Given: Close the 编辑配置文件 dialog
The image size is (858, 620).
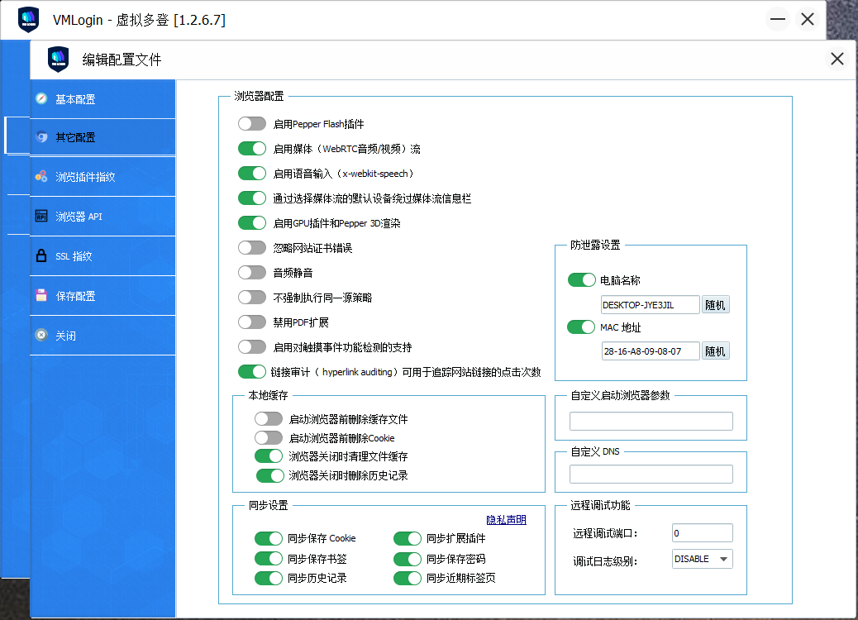Looking at the screenshot, I should [x=837, y=59].
